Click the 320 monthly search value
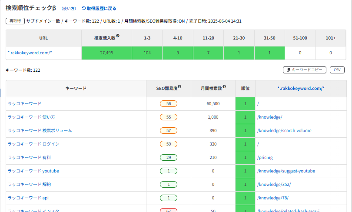Viewport: 352px width, 212px height. (213, 144)
